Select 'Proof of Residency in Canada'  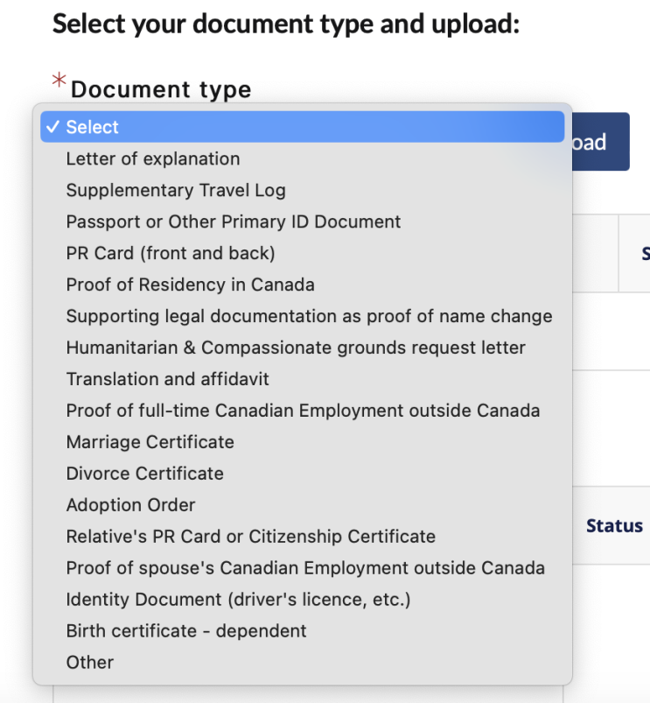(190, 285)
